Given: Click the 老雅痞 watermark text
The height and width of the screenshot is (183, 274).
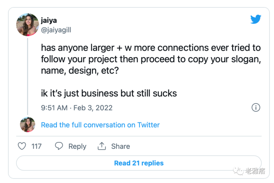Looking at the screenshot, I should click(255, 172).
